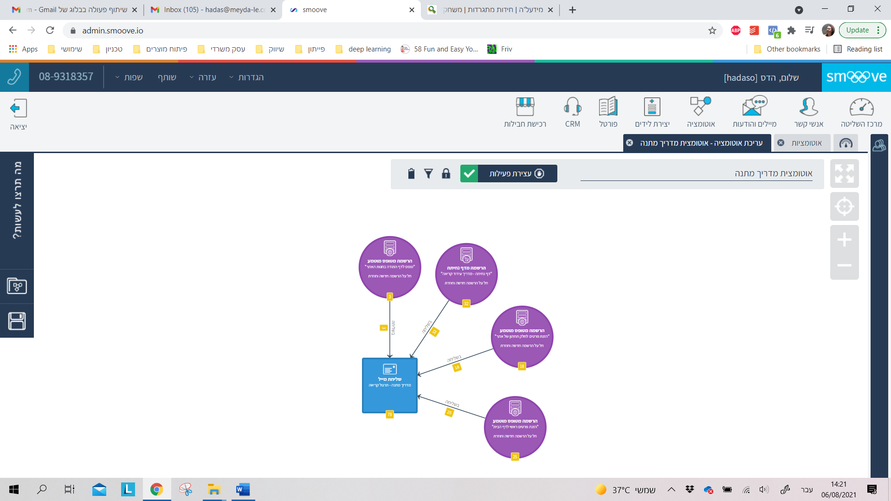
Task: Click the trash can delete icon in the automation bar
Action: pos(411,173)
